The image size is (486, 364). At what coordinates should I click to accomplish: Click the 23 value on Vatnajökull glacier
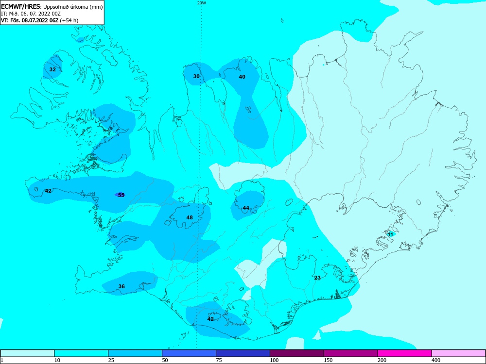tap(317, 278)
